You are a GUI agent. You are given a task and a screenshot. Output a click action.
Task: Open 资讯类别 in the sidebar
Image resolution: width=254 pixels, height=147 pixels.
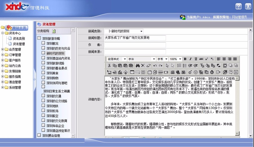[19, 38]
